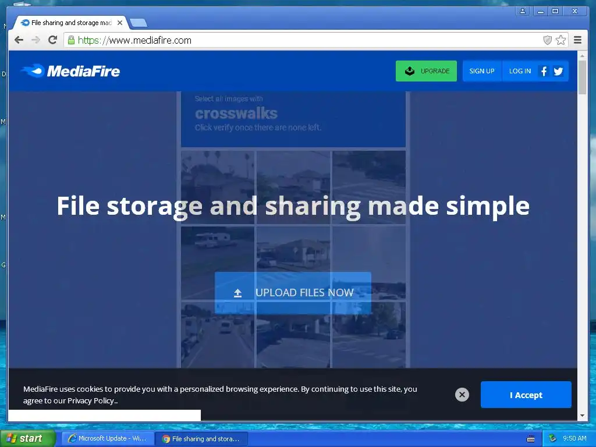Dismiss cookie banner with X icon
This screenshot has height=447, width=596.
462,395
